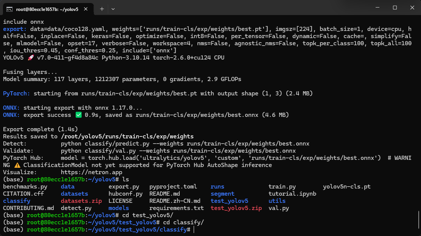This screenshot has height=236, width=421.
Task: Click the 'Model summary: 117 layers' line
Action: click(x=122, y=79)
